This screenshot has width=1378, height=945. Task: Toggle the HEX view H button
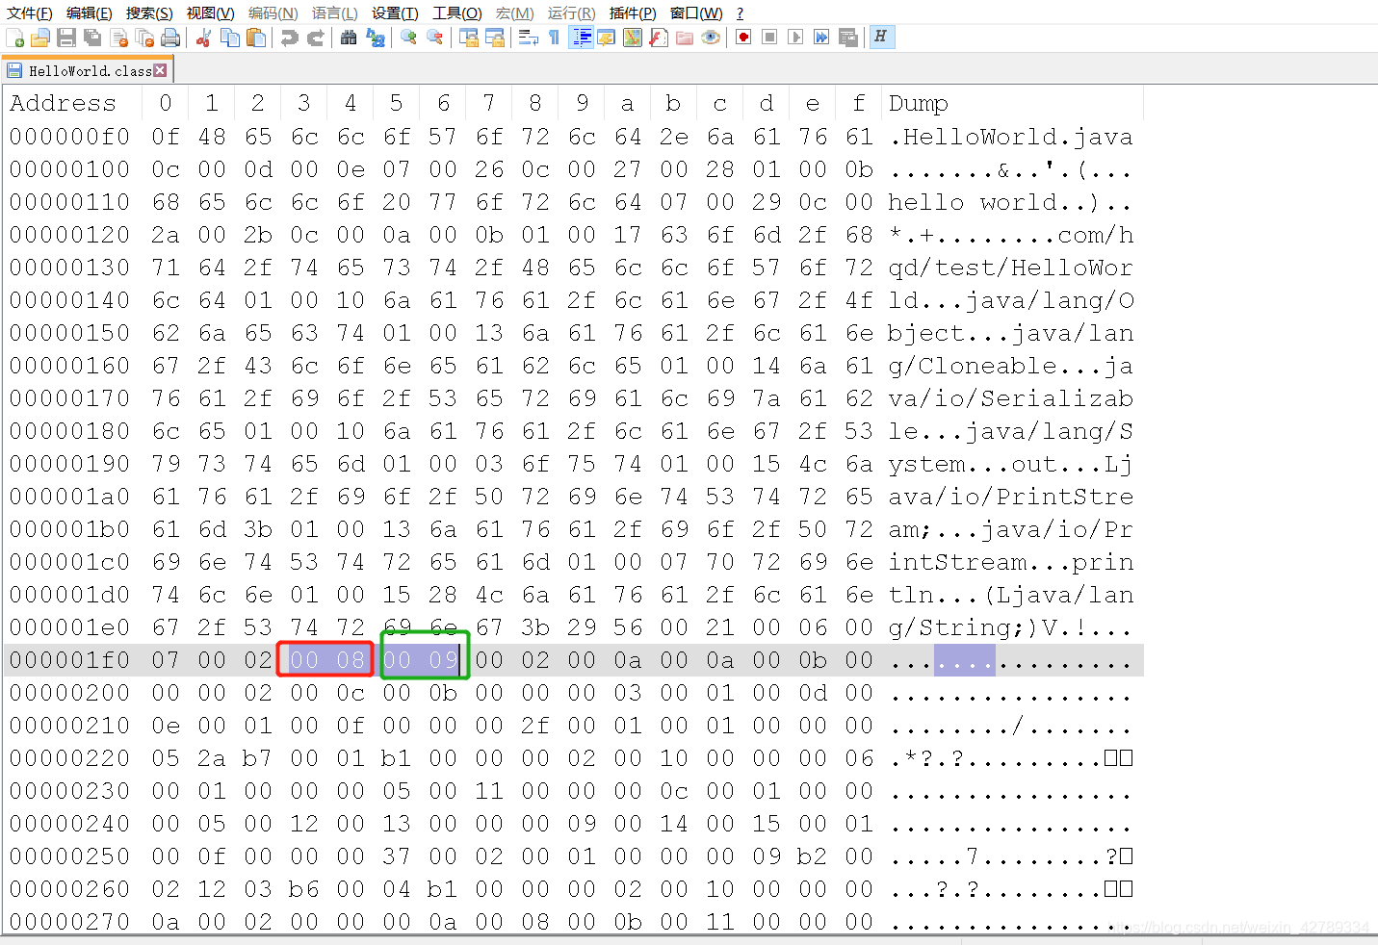point(880,38)
